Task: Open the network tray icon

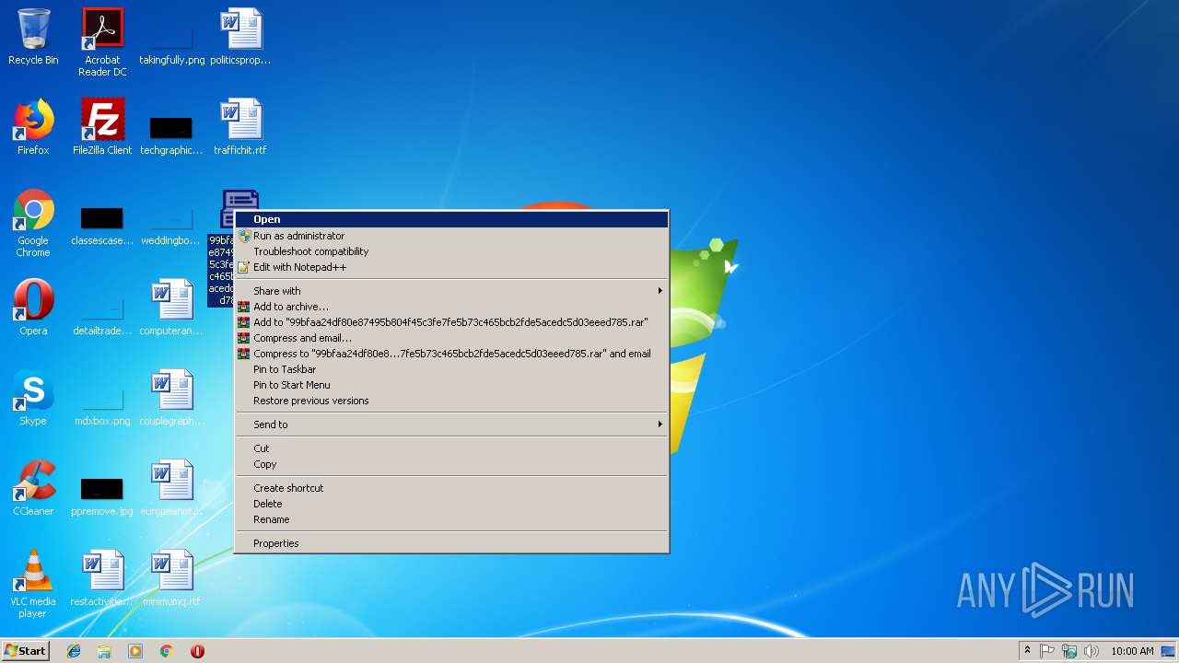Action: coord(1069,651)
